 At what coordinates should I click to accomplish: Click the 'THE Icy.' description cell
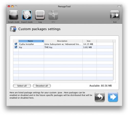49,47
